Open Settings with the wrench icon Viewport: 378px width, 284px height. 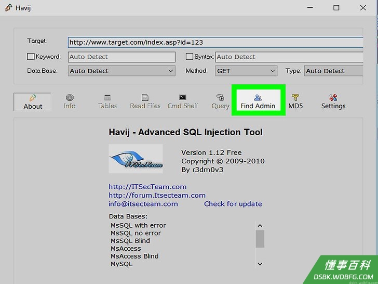pyautogui.click(x=333, y=102)
